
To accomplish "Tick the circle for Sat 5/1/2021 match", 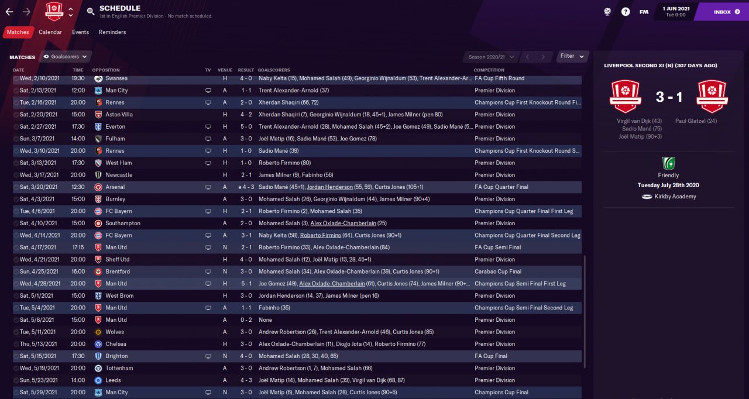I will tap(16, 295).
